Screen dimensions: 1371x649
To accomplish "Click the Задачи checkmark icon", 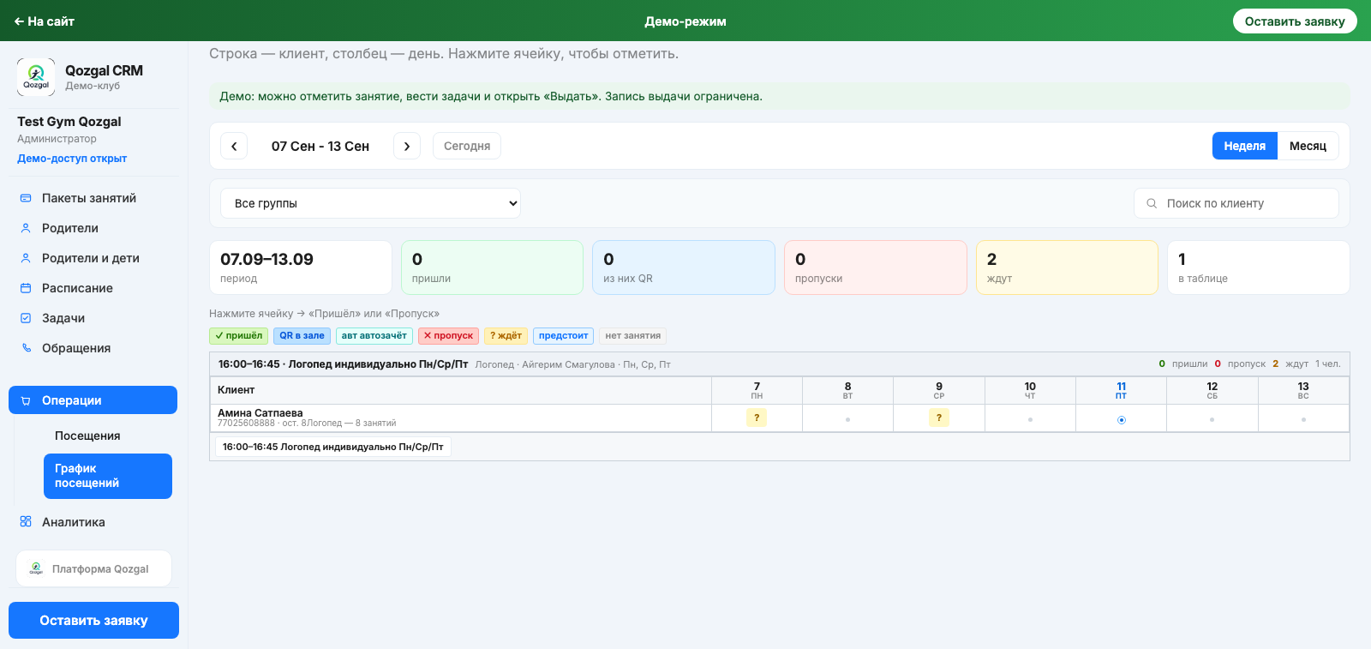I will [26, 318].
